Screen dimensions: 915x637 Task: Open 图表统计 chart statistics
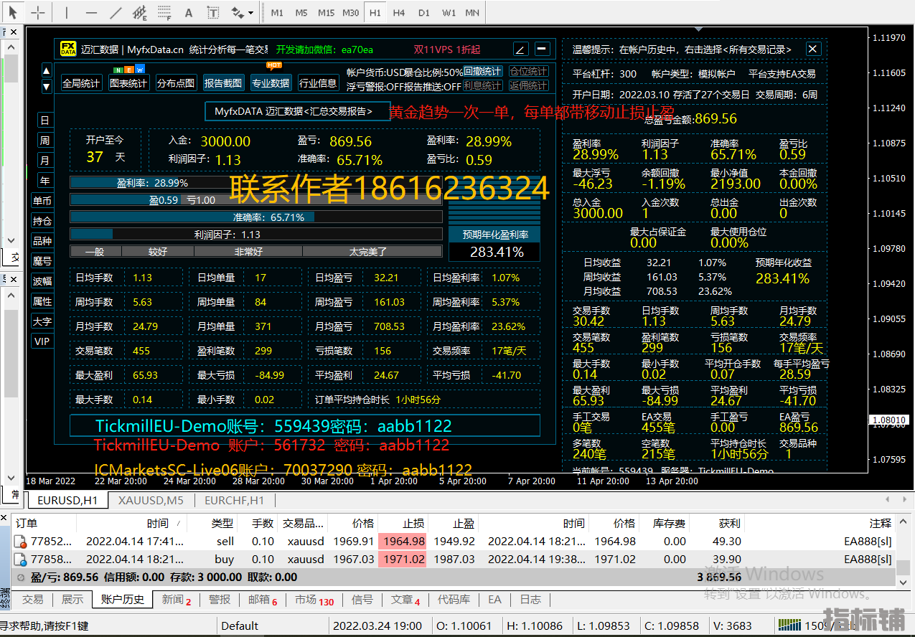(x=128, y=83)
